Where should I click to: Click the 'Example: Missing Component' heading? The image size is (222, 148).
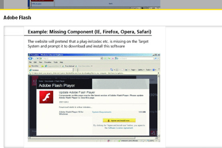[x=90, y=32]
